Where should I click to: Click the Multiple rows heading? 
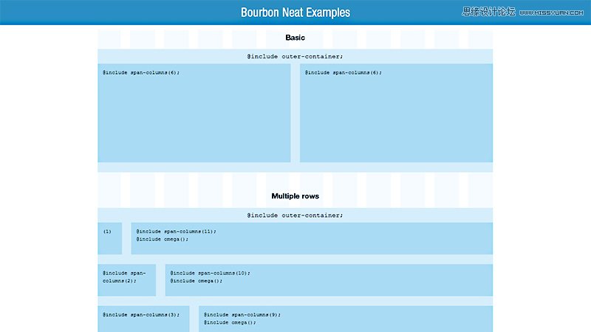click(295, 196)
